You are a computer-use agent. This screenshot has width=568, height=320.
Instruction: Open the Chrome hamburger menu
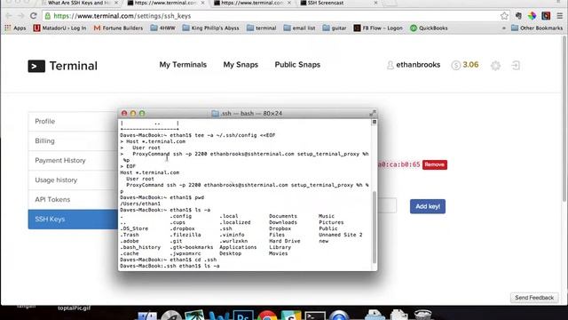(x=560, y=16)
